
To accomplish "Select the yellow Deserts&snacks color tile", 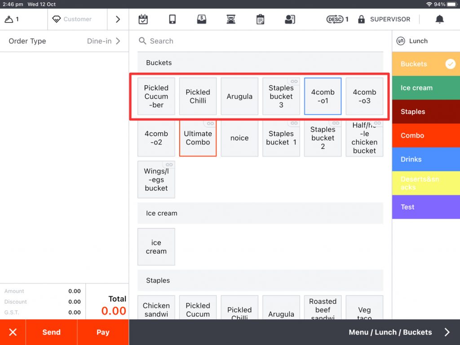I will 426,183.
